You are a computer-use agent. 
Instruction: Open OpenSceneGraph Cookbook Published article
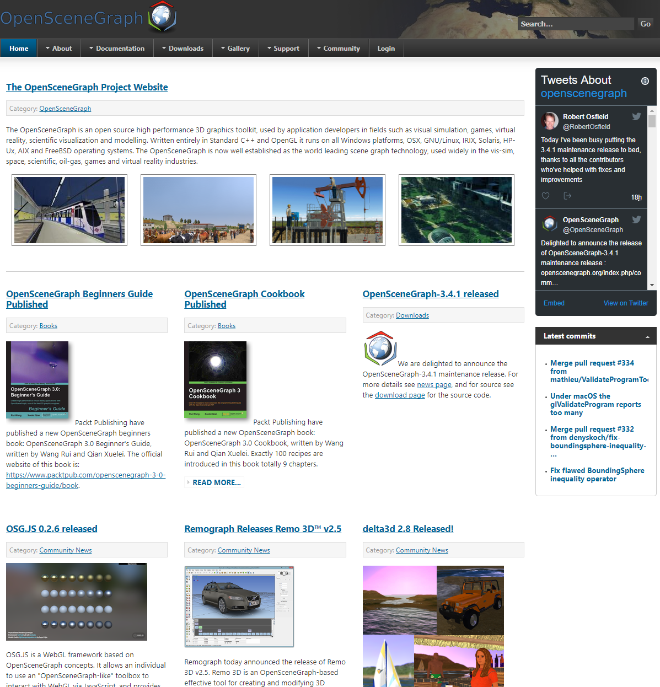click(x=244, y=299)
